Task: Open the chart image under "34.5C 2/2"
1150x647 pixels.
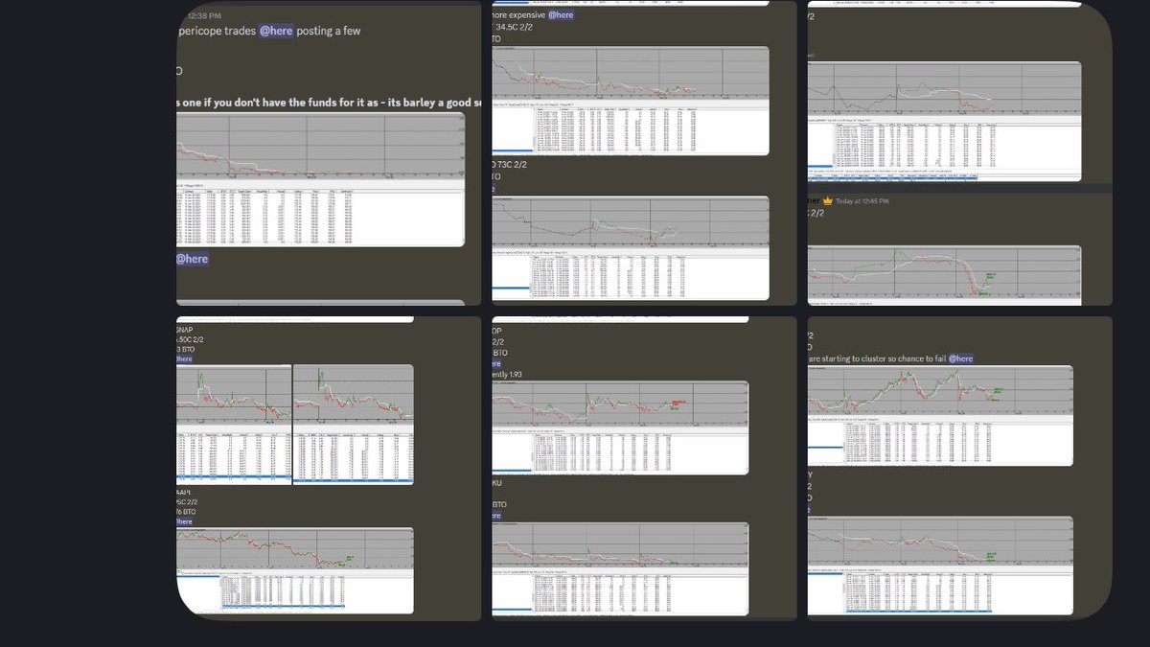Action: [x=631, y=100]
